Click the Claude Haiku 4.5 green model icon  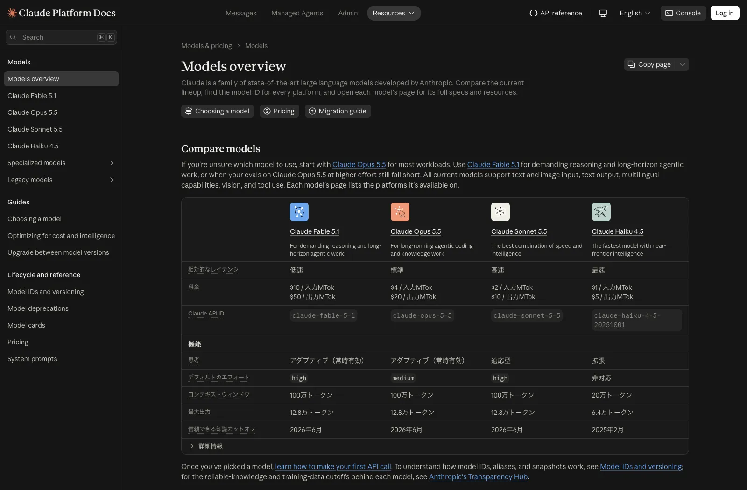[601, 212]
